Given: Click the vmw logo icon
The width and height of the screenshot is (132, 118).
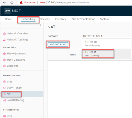Looking at the screenshot, I should (x=7, y=11).
